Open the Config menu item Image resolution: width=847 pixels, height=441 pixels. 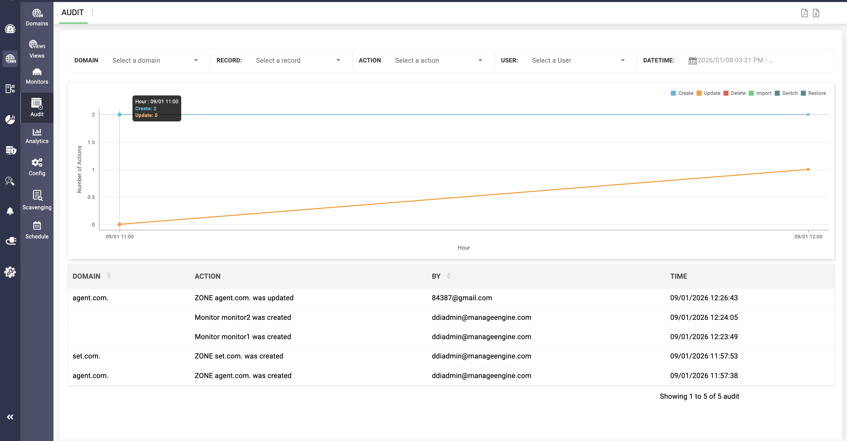click(37, 167)
